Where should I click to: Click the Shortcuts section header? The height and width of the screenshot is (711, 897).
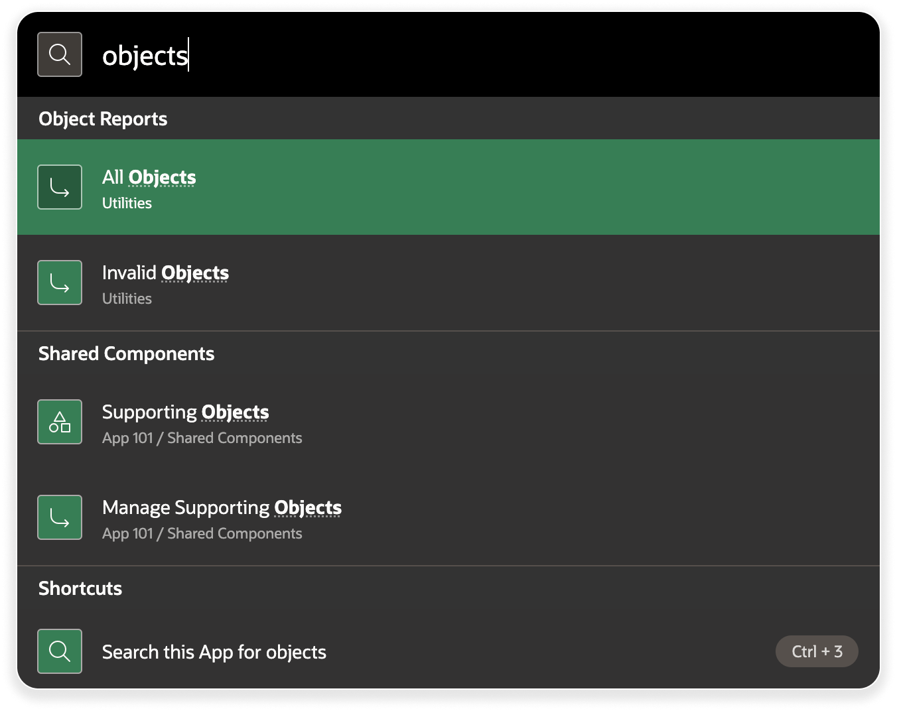coord(80,589)
